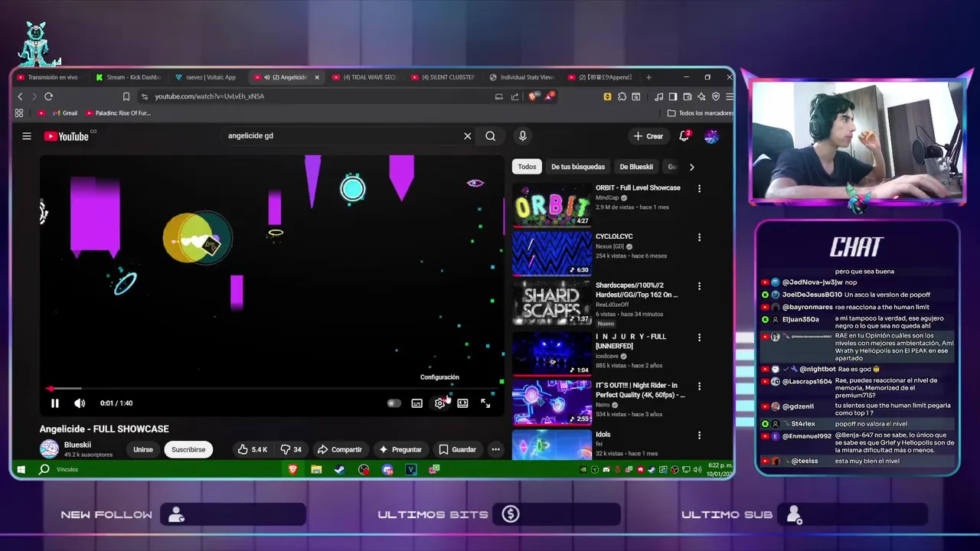Save the video with Guardar
980x551 pixels.
458,450
